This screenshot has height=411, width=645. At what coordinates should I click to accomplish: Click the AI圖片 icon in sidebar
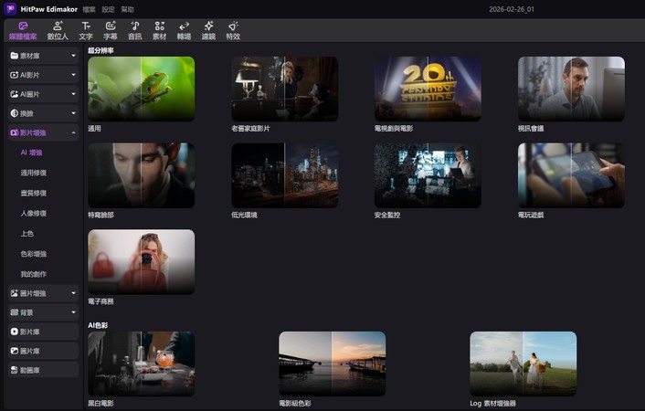click(14, 94)
